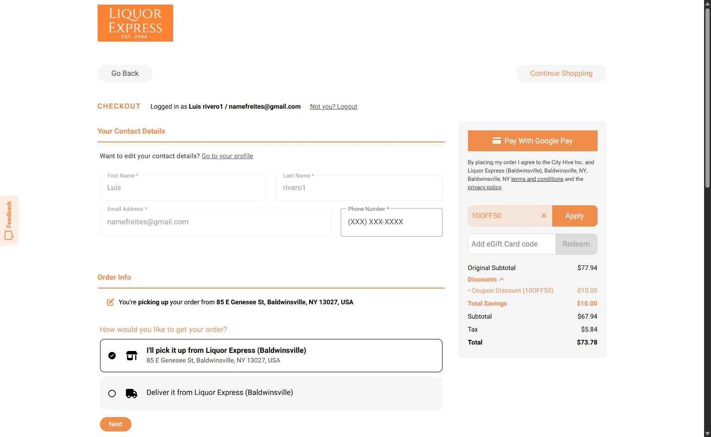Select the pickup from Liquor Express radio option
Image resolution: width=711 pixels, height=437 pixels.
[112, 356]
